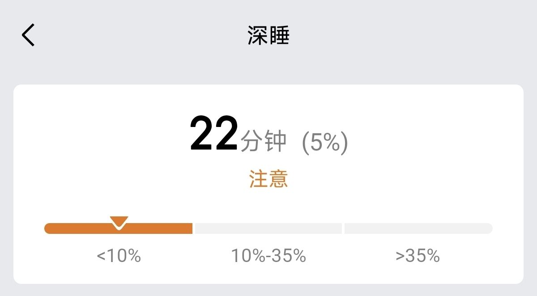
Task: Select the orange triangle marker on the bar
Action: 119,223
